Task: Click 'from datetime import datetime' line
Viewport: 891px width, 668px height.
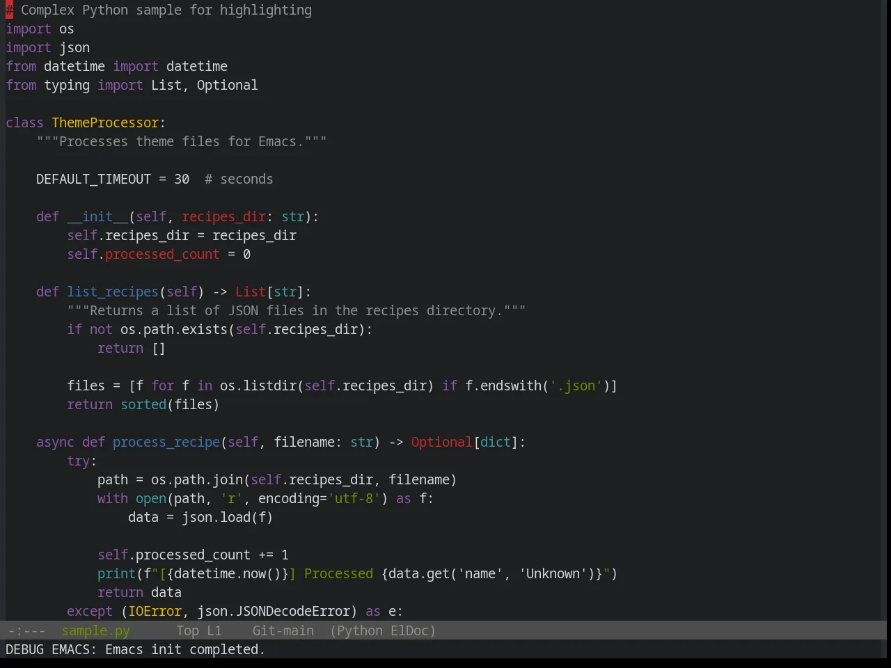Action: (x=116, y=66)
